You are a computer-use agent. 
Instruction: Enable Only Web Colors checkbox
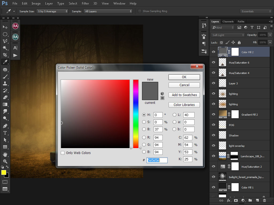63,153
